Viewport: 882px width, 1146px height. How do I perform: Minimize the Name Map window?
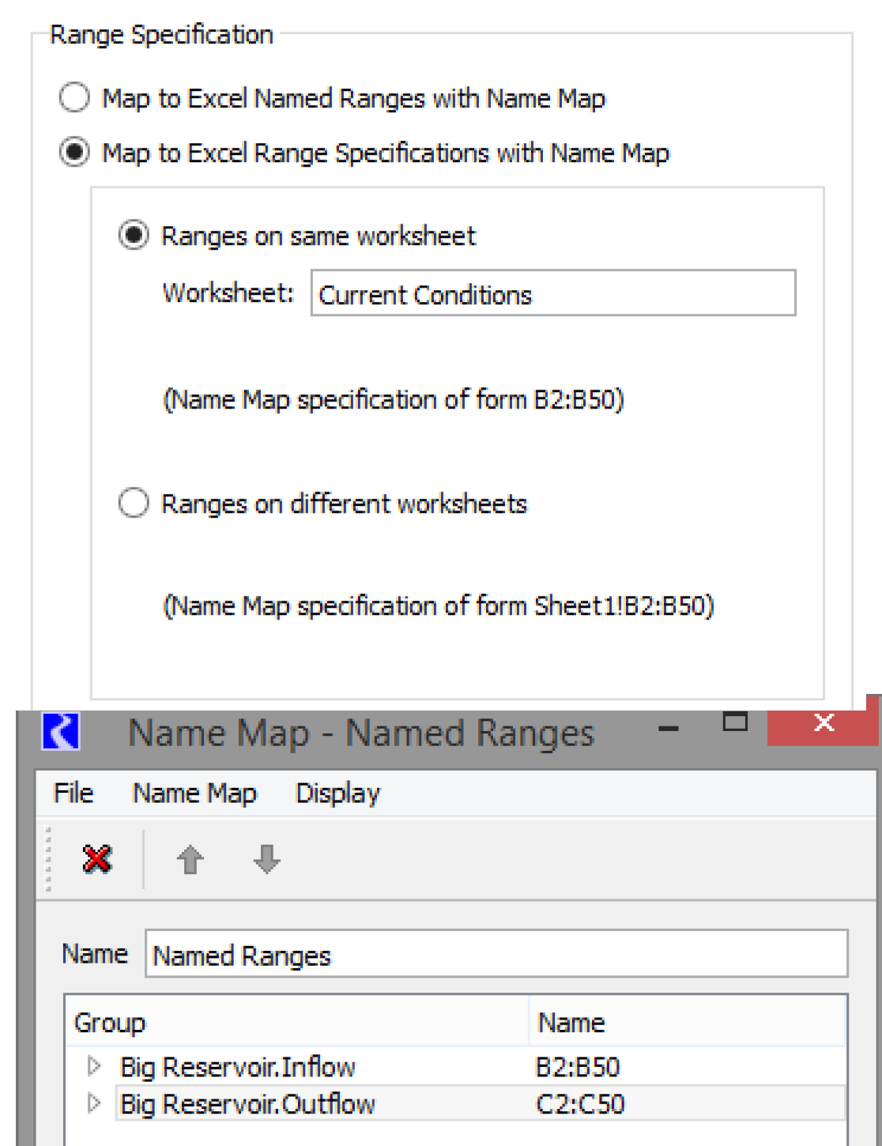click(x=669, y=729)
